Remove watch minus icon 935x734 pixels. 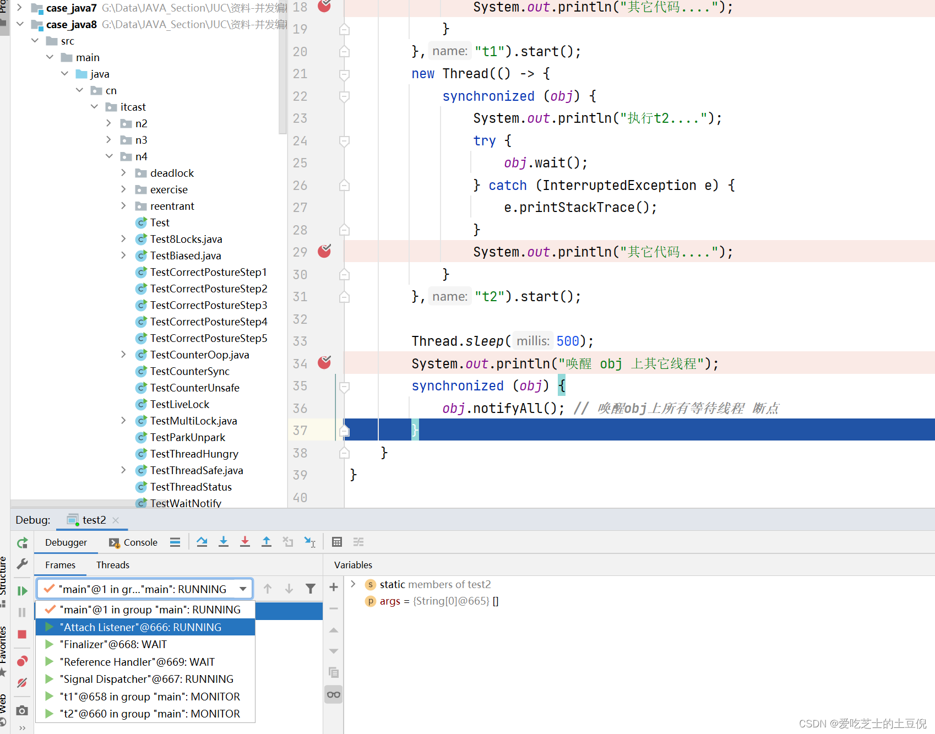click(334, 608)
